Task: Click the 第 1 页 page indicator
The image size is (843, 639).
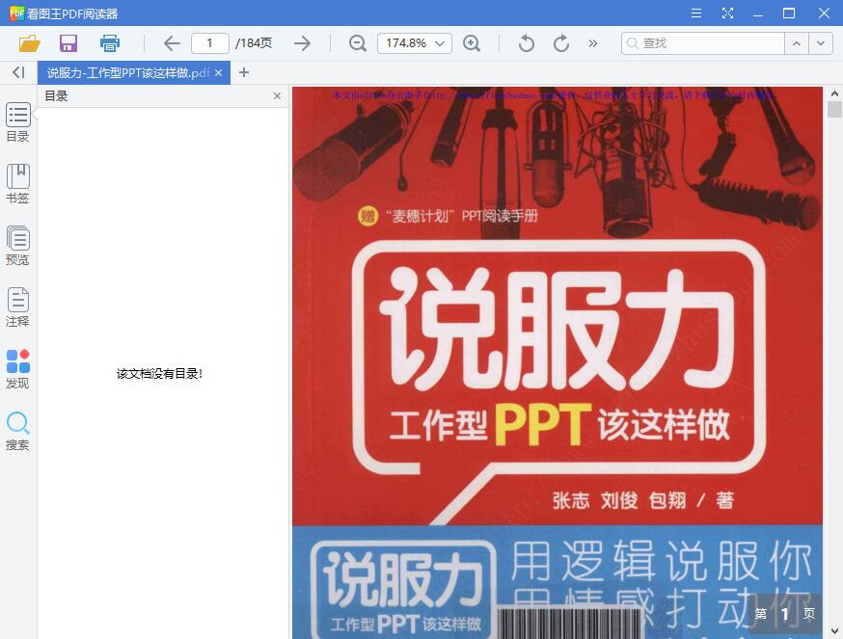Action: (784, 614)
